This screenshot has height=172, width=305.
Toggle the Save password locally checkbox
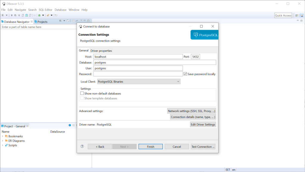click(x=185, y=74)
